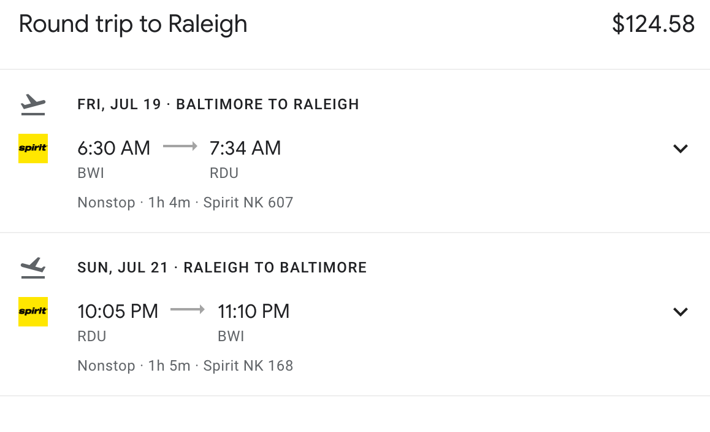Click the $124.58 total price
This screenshot has height=432, width=710.
point(653,25)
